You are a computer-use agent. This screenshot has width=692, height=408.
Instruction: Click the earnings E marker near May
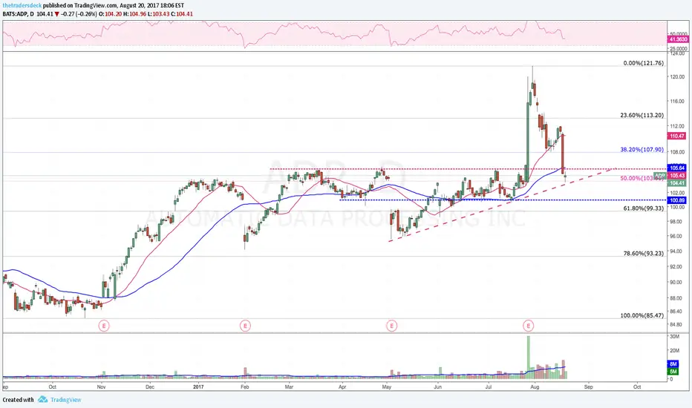pos(391,326)
